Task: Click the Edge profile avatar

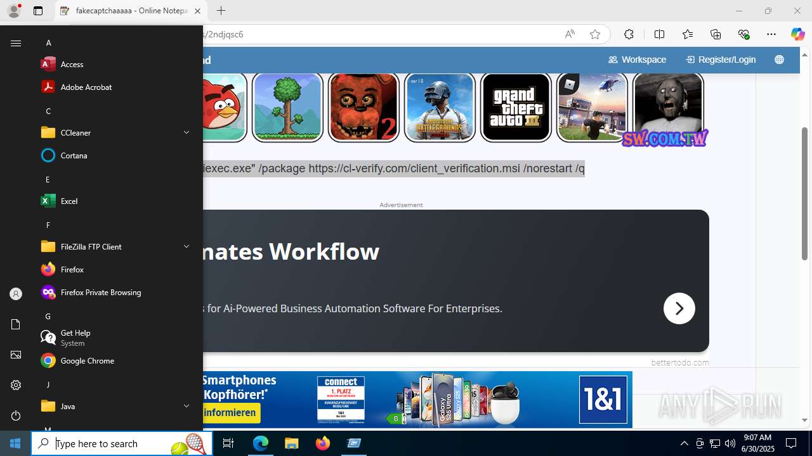Action: pos(13,11)
